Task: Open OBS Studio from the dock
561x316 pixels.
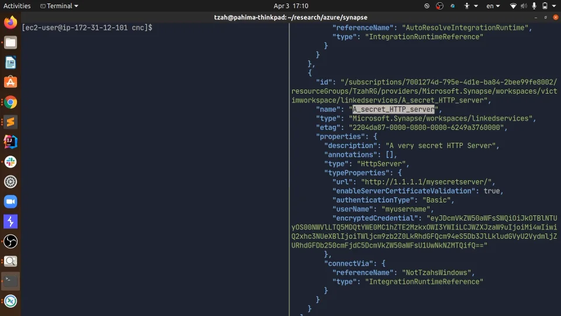Action: point(11,242)
